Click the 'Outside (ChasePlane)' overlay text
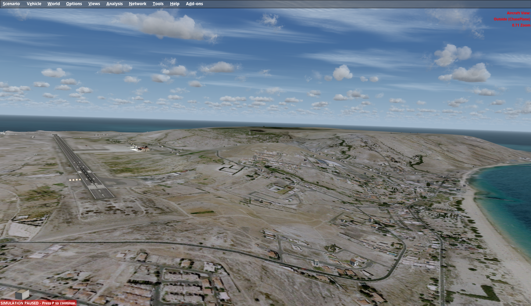This screenshot has width=531, height=306. (512, 19)
